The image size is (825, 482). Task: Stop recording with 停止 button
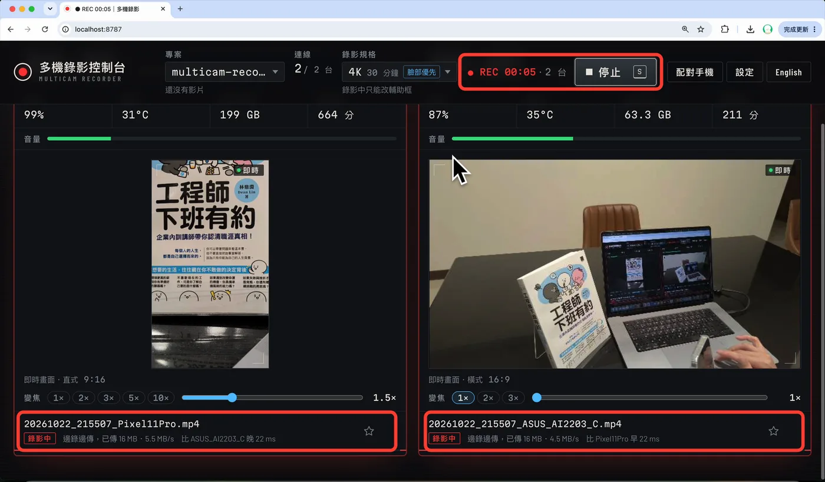pyautogui.click(x=616, y=72)
